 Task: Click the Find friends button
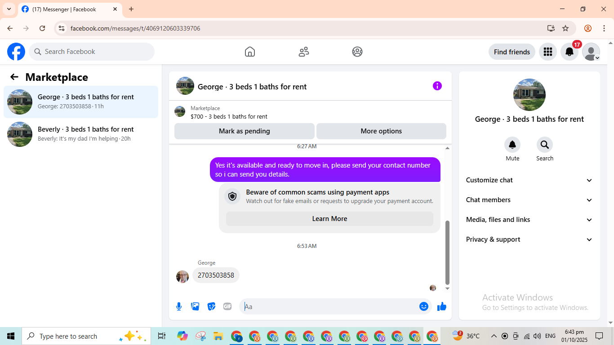pos(512,52)
